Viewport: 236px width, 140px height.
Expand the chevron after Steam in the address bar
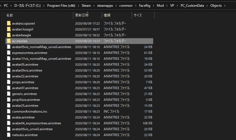[94, 6]
